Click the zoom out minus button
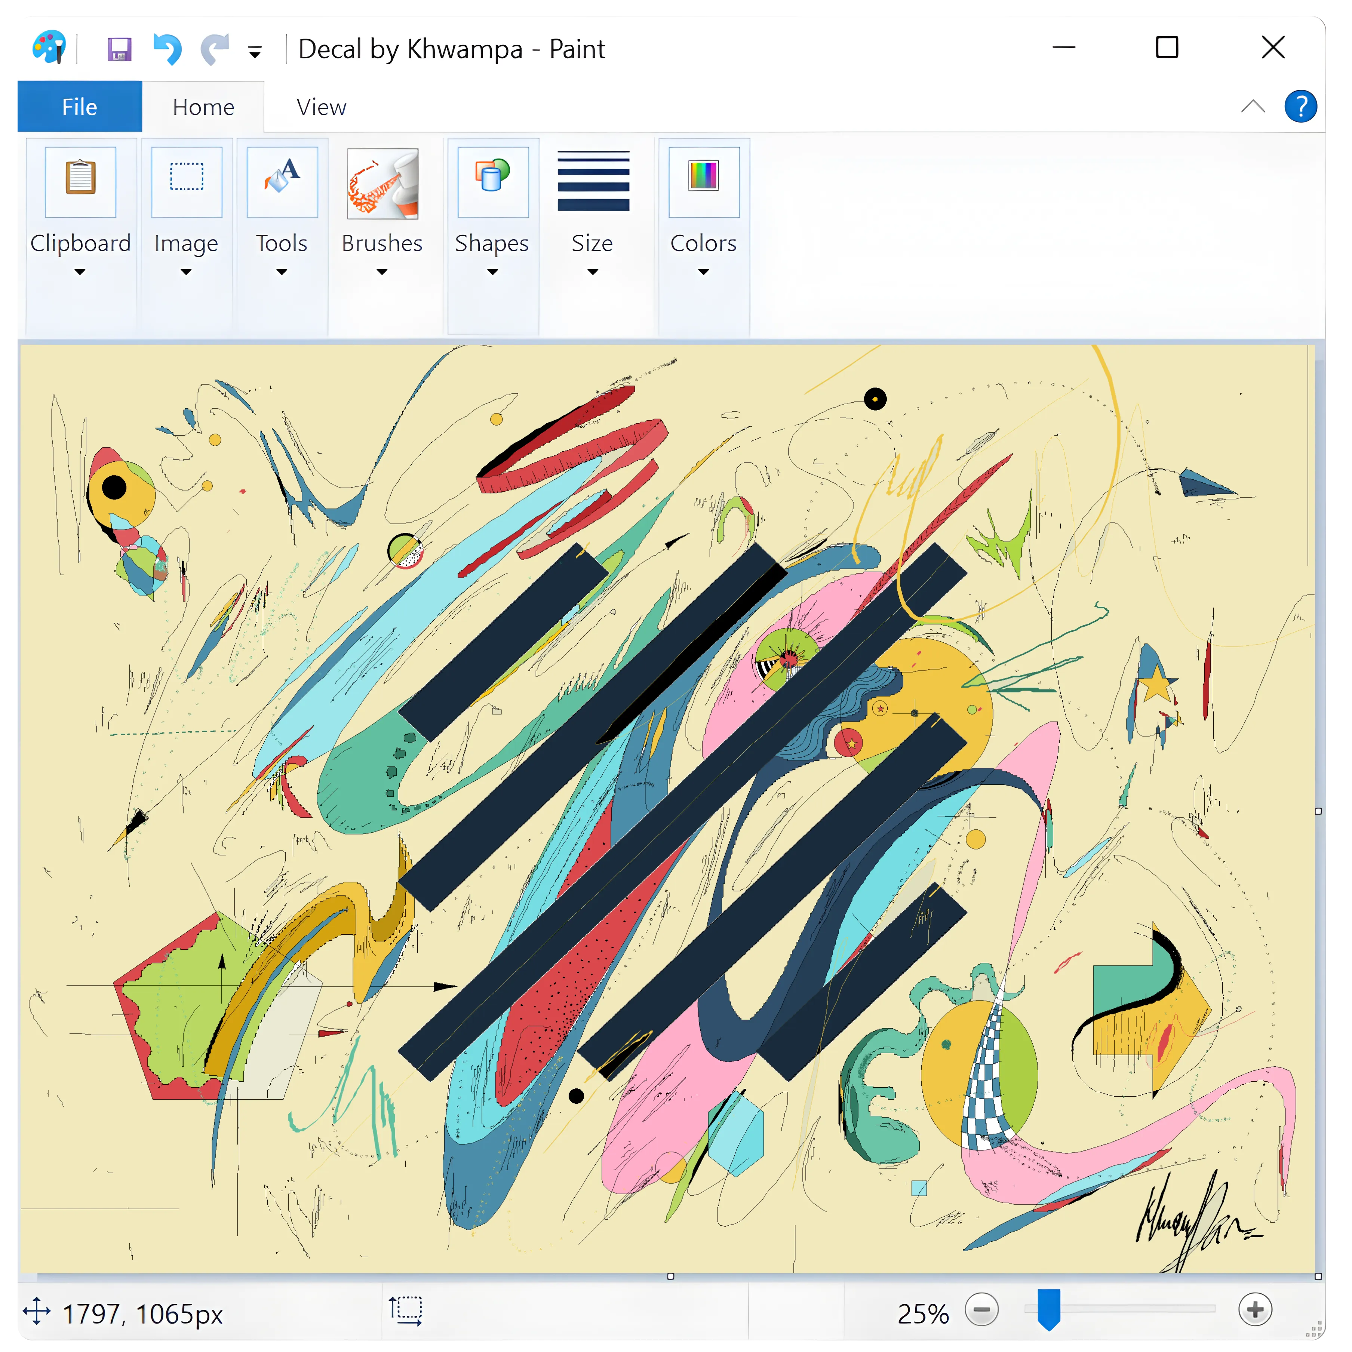The image size is (1352, 1352). tap(981, 1309)
